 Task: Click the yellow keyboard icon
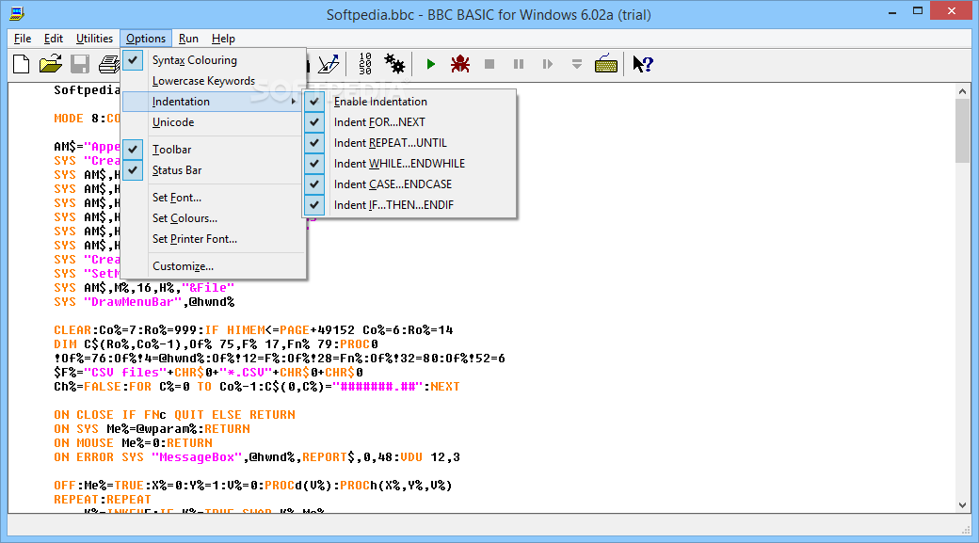[605, 64]
